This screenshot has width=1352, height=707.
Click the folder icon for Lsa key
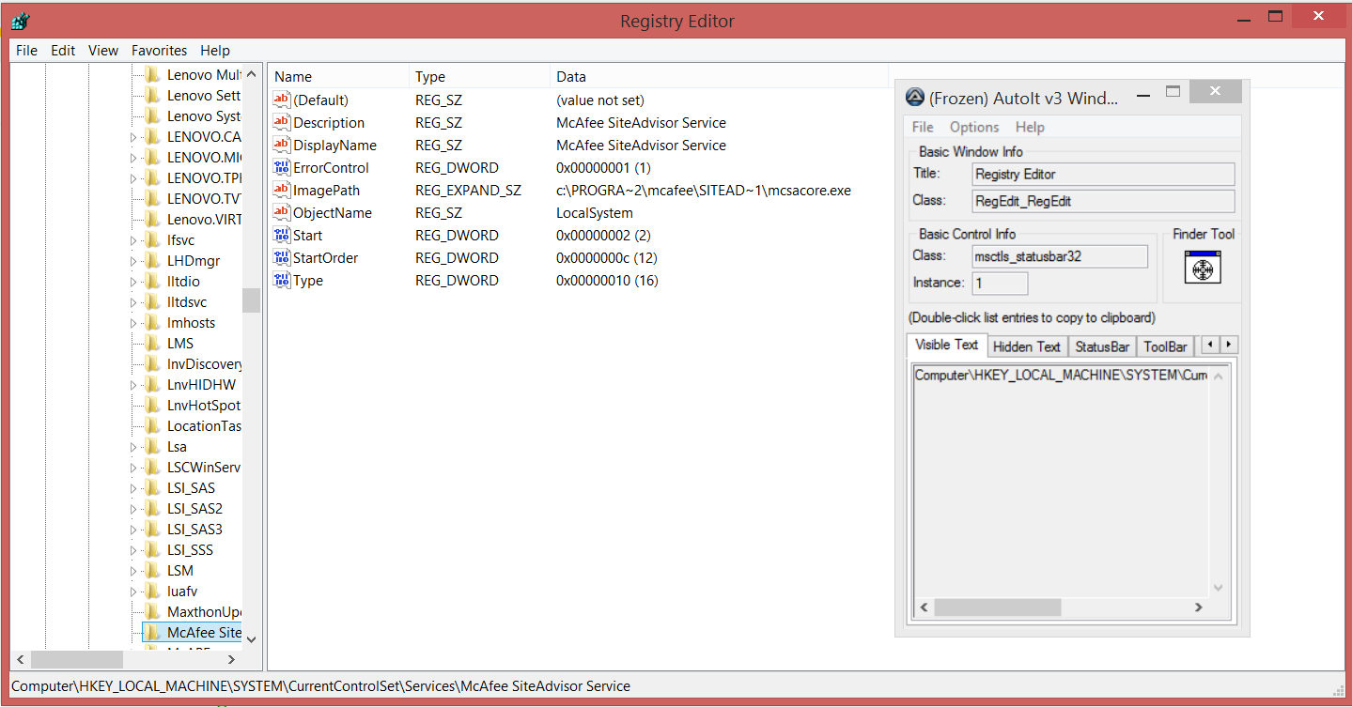tap(152, 446)
